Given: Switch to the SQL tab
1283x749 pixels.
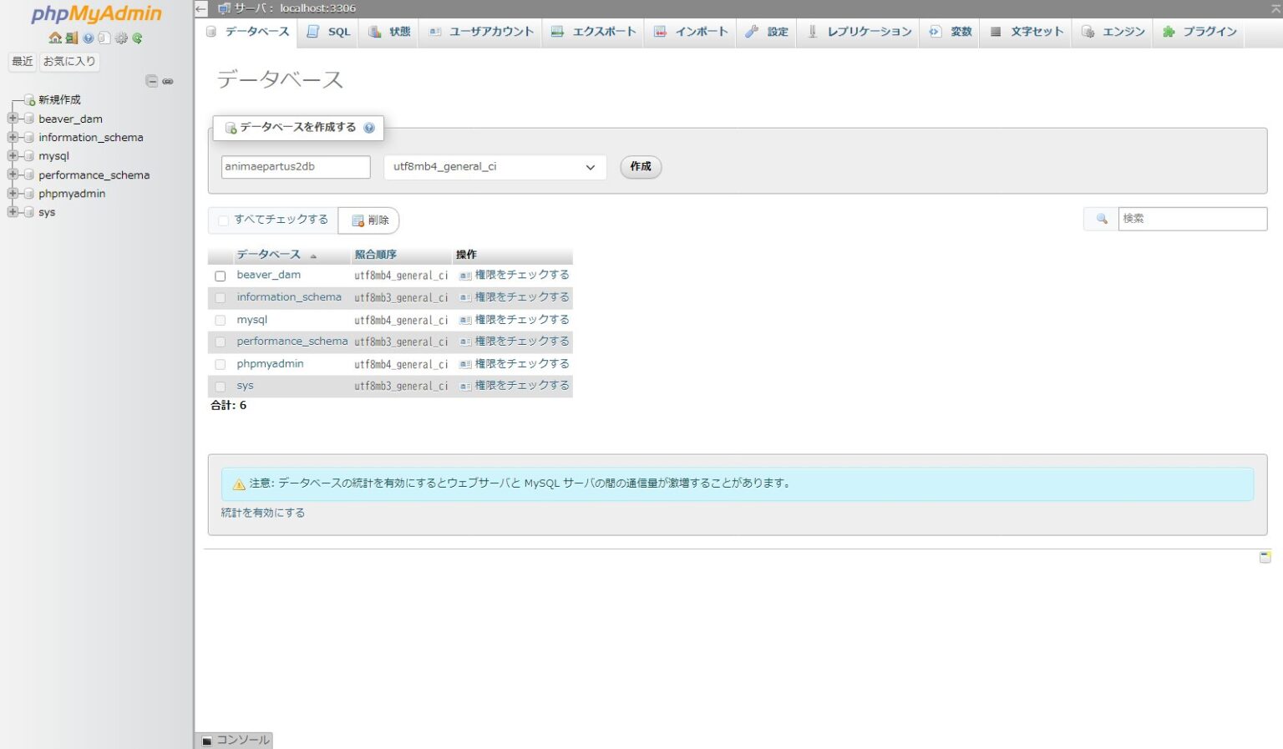Looking at the screenshot, I should [x=327, y=32].
